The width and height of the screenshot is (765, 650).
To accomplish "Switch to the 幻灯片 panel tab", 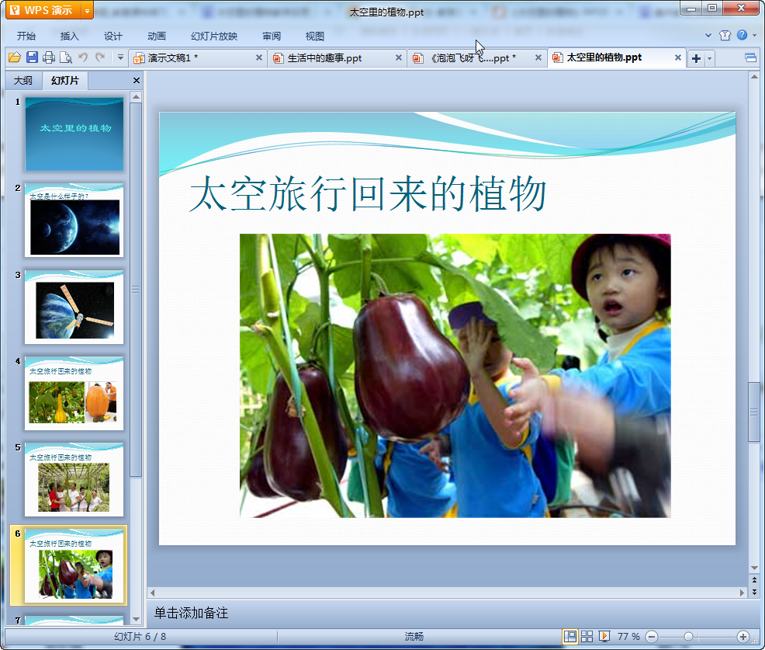I will 65,81.
